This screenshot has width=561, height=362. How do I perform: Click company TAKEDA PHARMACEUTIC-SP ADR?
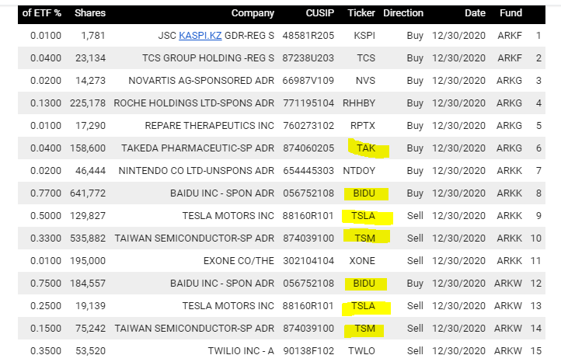[x=198, y=148]
